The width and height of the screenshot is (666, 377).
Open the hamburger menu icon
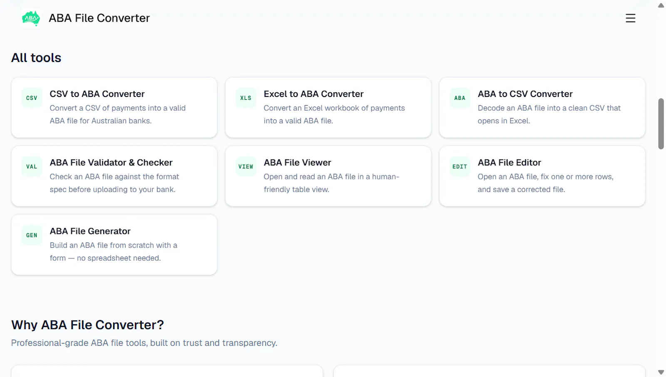[630, 18]
